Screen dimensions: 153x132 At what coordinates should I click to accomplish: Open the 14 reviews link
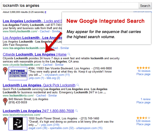144,71
